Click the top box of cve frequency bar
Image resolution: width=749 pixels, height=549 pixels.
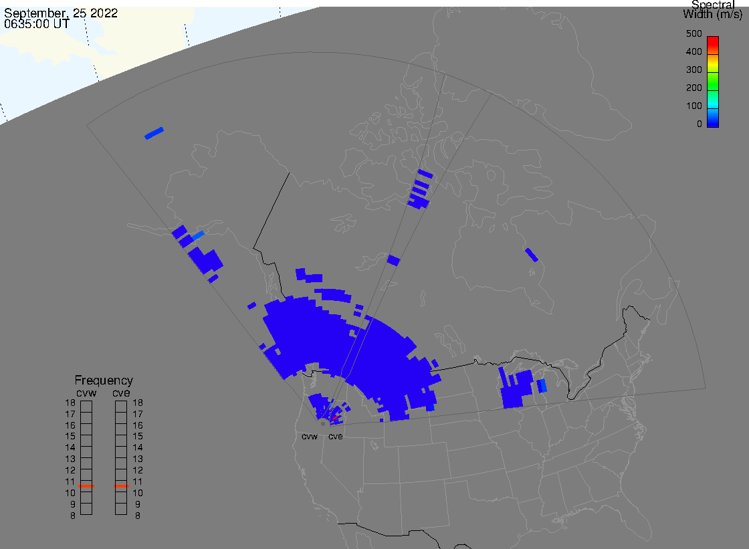(121, 407)
